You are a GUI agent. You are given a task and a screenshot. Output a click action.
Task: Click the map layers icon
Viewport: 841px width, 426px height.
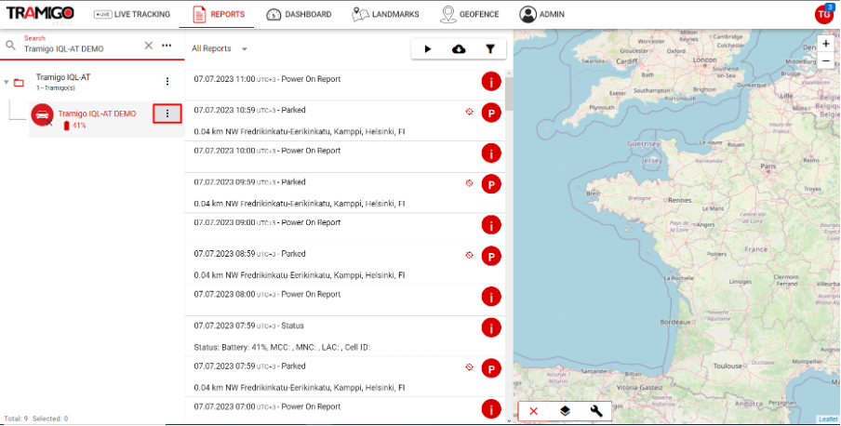(x=565, y=410)
